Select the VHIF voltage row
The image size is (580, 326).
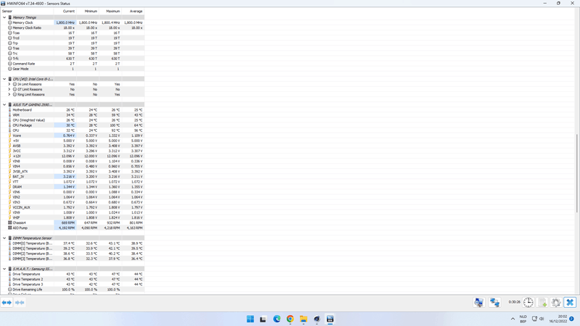point(72,218)
